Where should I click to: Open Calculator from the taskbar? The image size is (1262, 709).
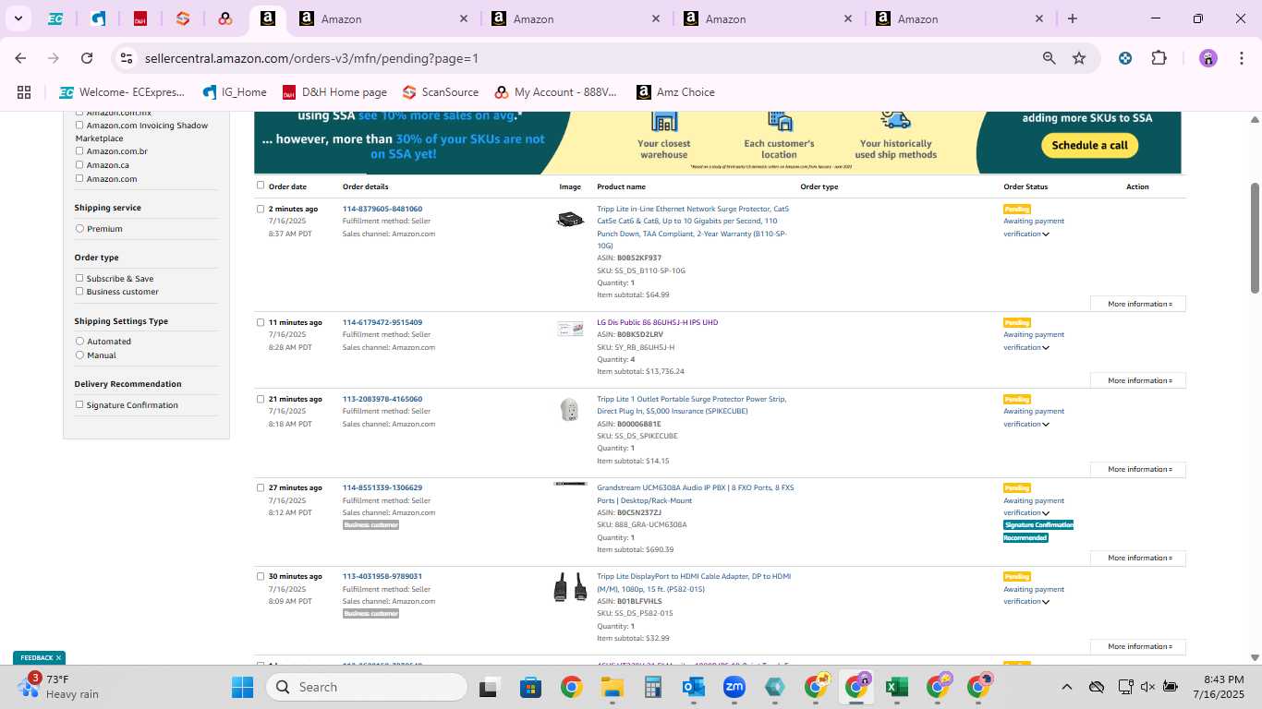click(653, 687)
